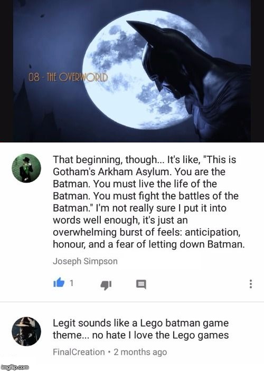Open Joseph Simpson's channel name link
The height and width of the screenshot is (371, 264).
click(85, 261)
